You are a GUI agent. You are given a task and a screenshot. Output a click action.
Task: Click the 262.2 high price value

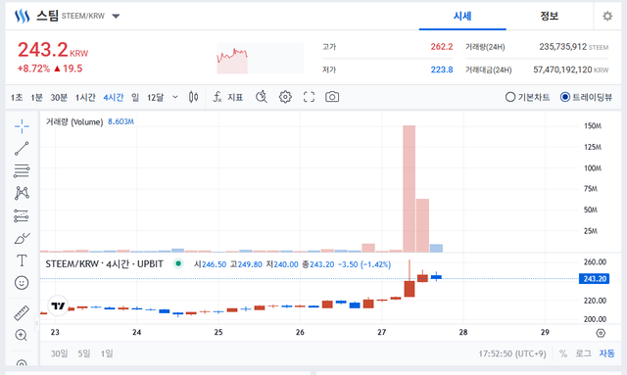click(442, 47)
